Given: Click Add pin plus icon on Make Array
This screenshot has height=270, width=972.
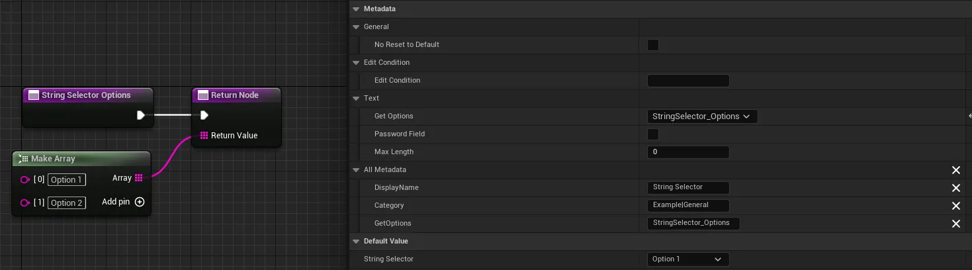Looking at the screenshot, I should pos(140,202).
